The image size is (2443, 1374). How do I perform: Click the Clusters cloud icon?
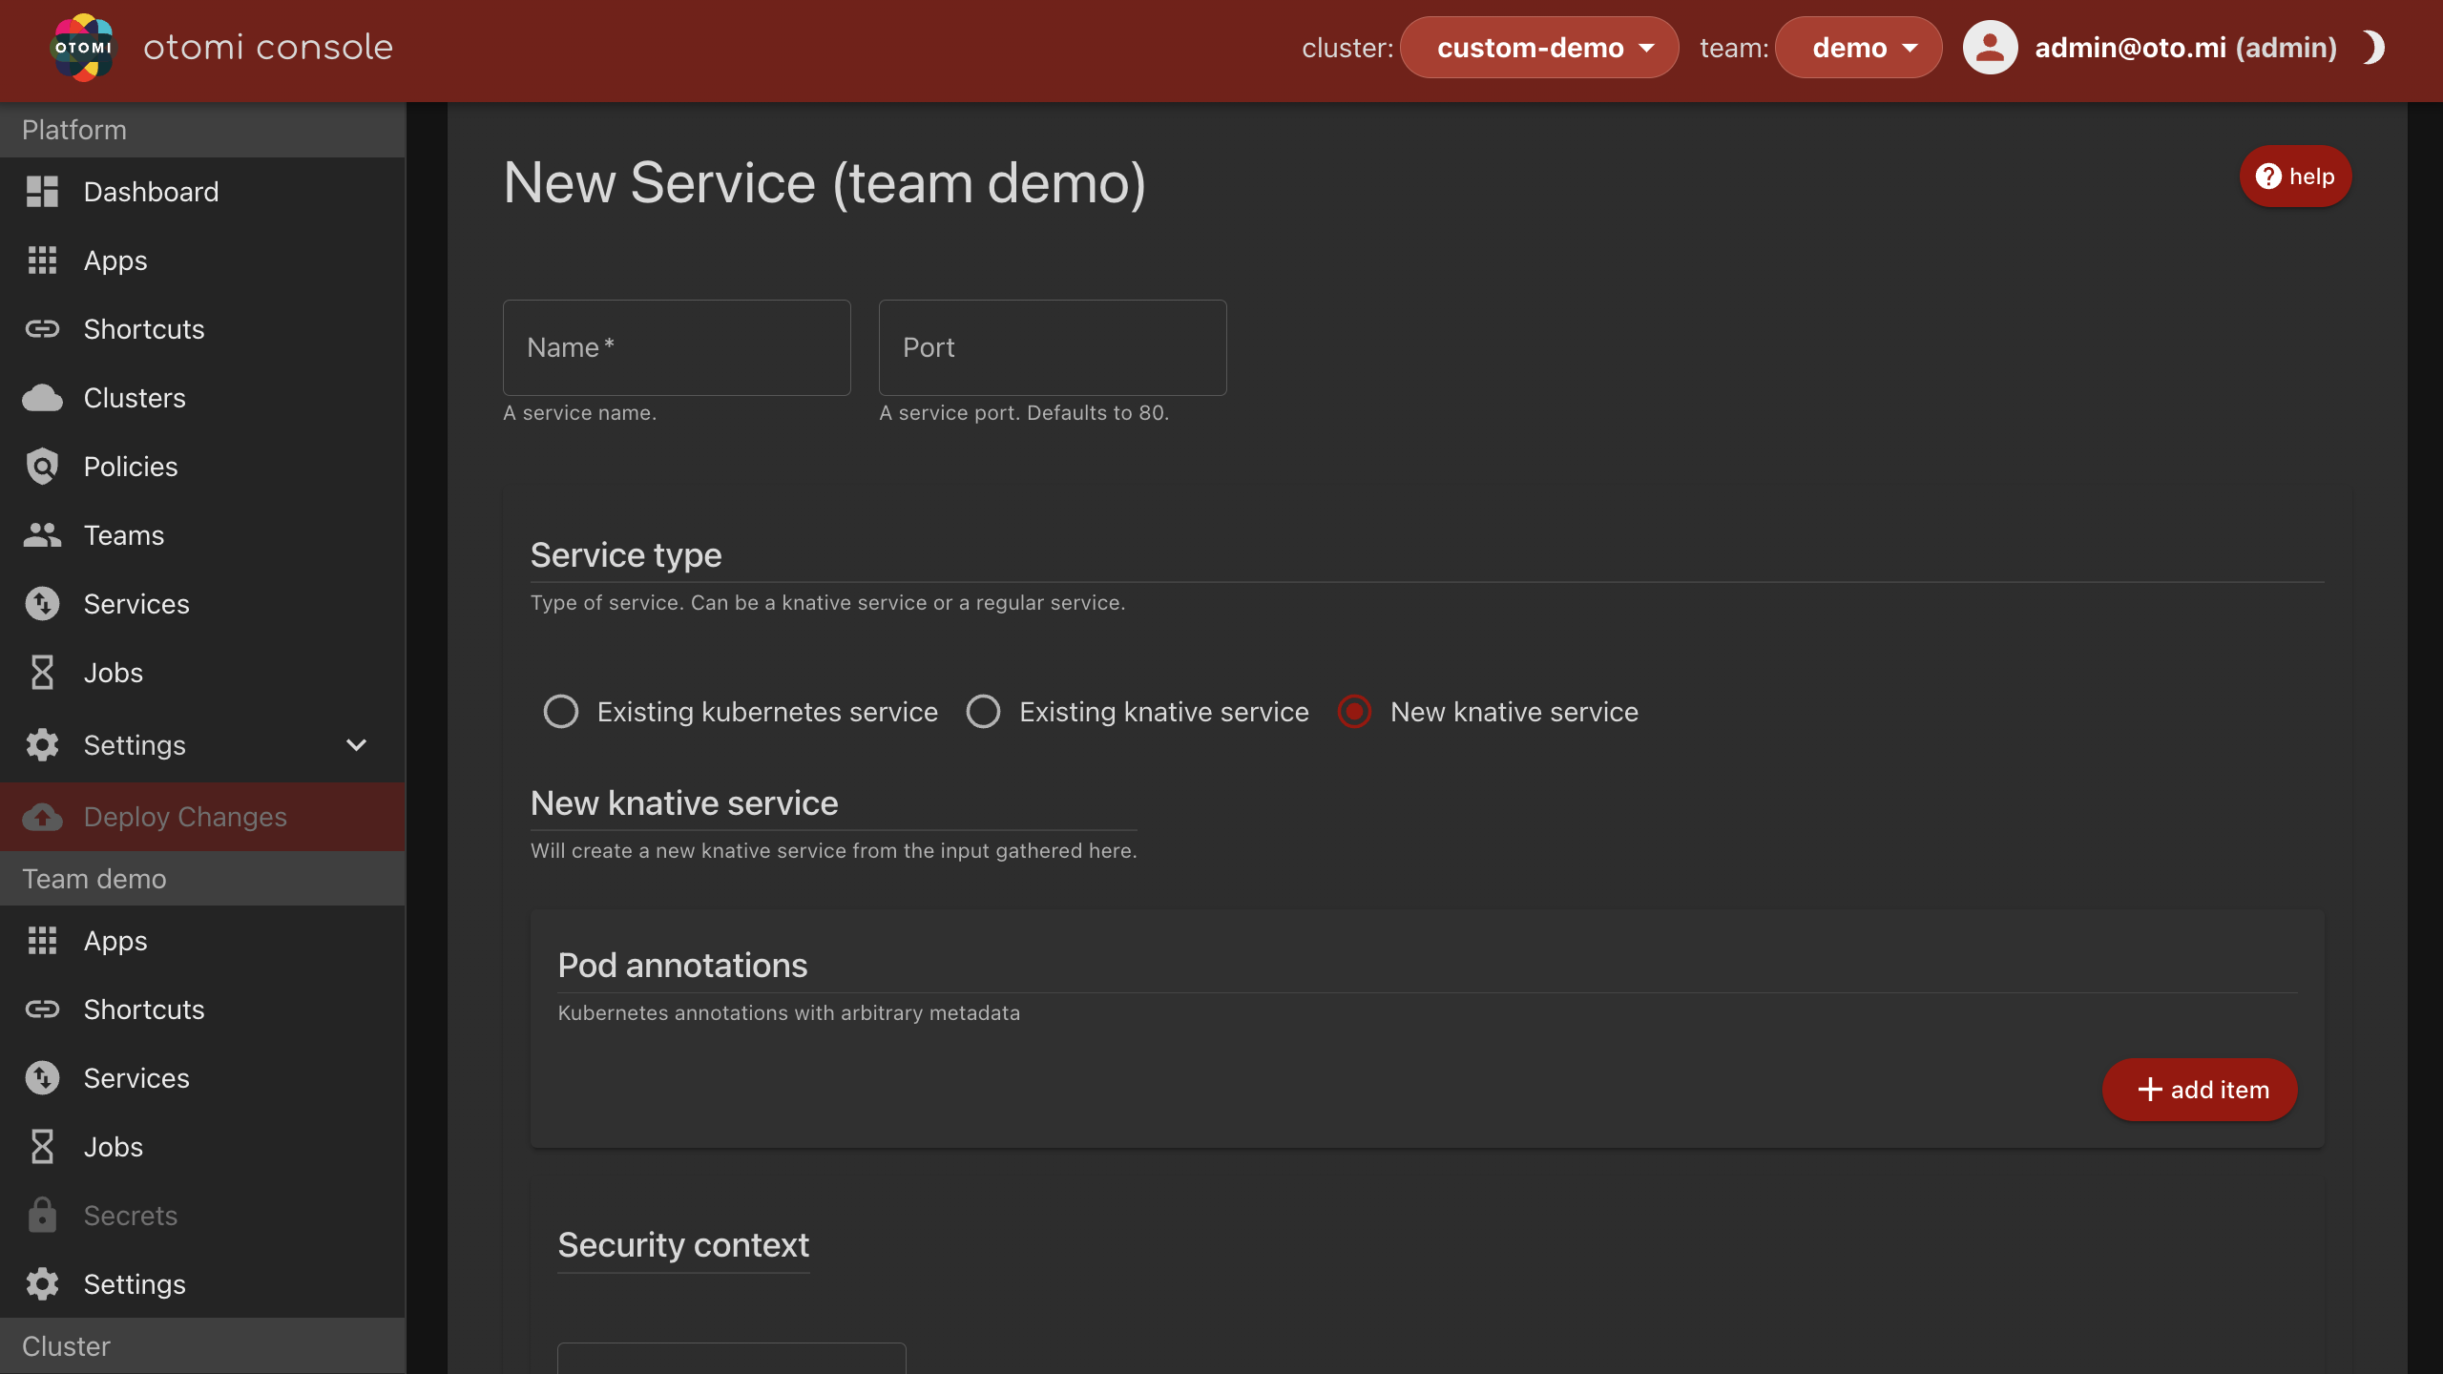click(42, 398)
